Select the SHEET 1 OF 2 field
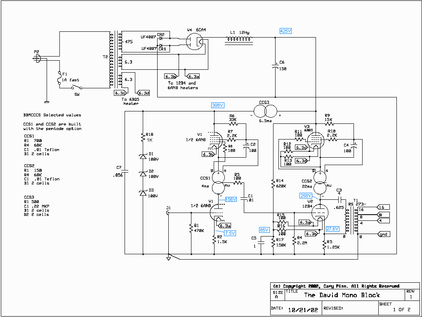This screenshot has width=422, height=317. (398, 308)
